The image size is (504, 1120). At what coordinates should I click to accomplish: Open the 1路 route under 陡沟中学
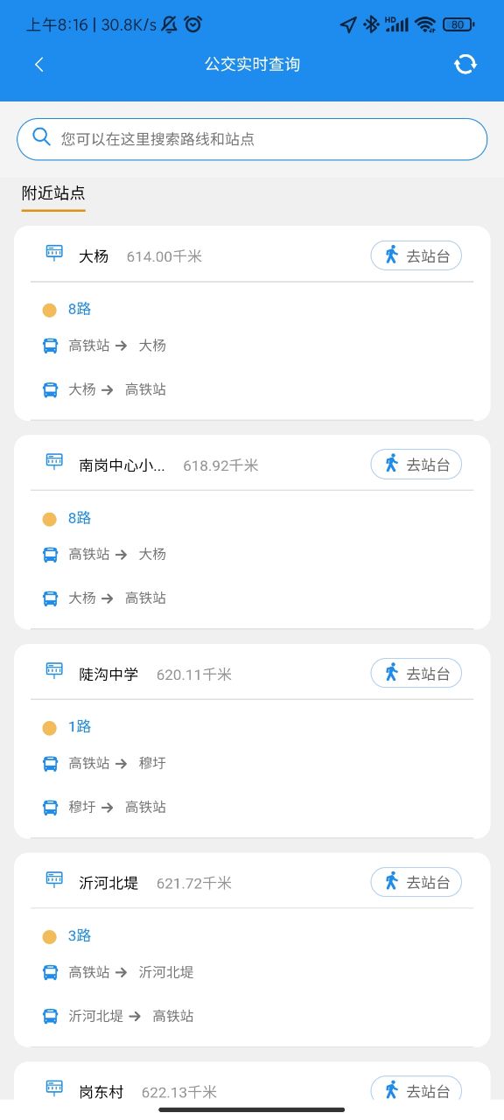79,727
